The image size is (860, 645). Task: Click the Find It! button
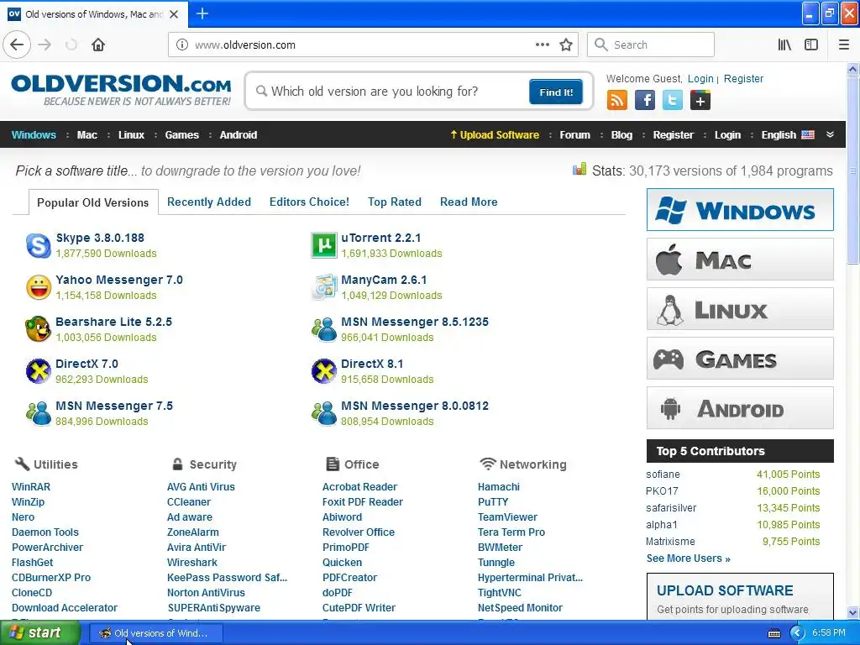point(556,92)
